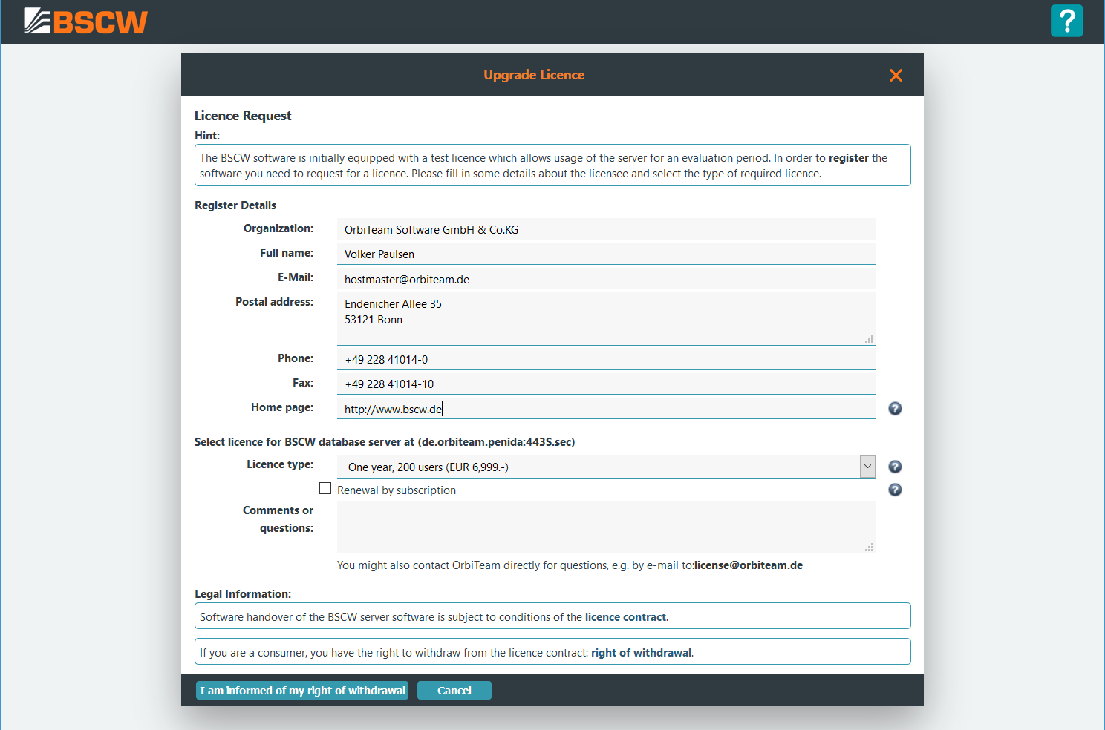
Task: Open the right of withdrawal link
Action: 641,653
